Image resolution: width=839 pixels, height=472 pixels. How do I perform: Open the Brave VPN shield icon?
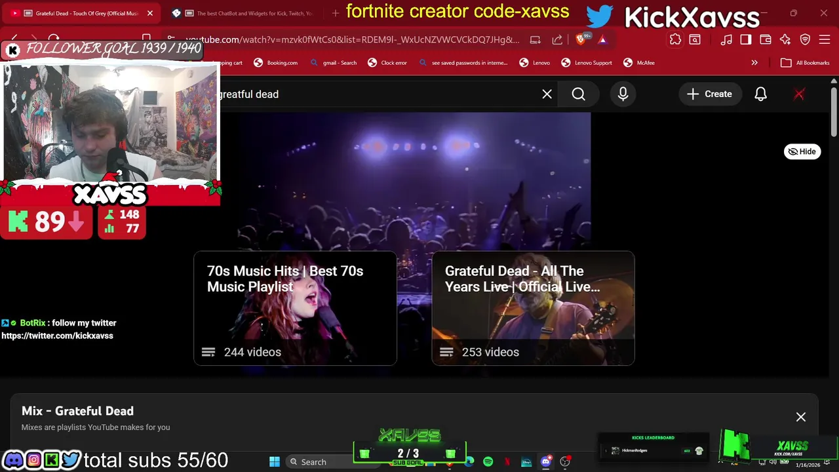coord(805,39)
